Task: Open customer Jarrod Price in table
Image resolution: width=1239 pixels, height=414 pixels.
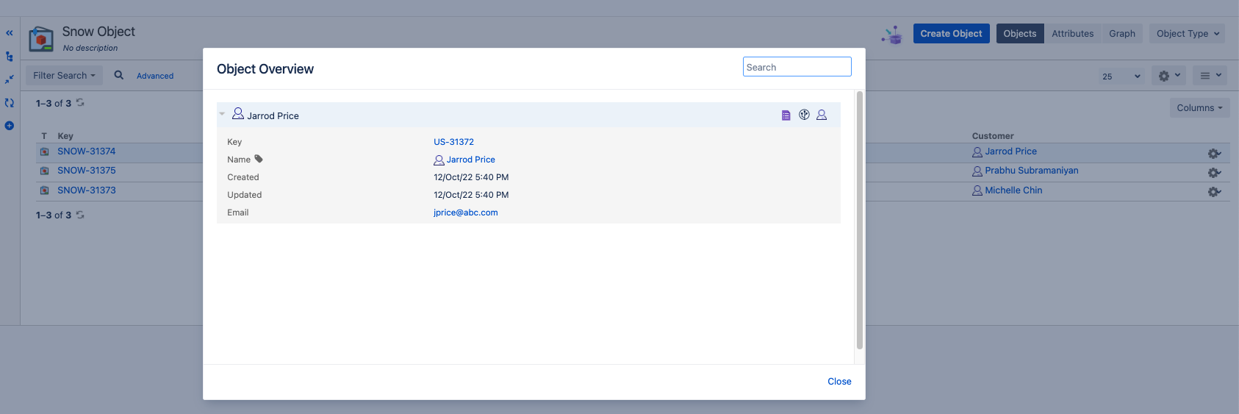Action: click(1010, 151)
